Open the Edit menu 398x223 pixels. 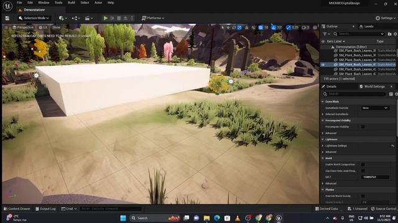(30, 2)
